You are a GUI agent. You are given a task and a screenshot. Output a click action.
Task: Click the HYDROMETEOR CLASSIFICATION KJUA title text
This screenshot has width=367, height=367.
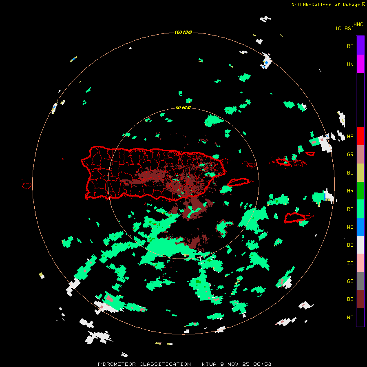pyautogui.click(x=183, y=364)
